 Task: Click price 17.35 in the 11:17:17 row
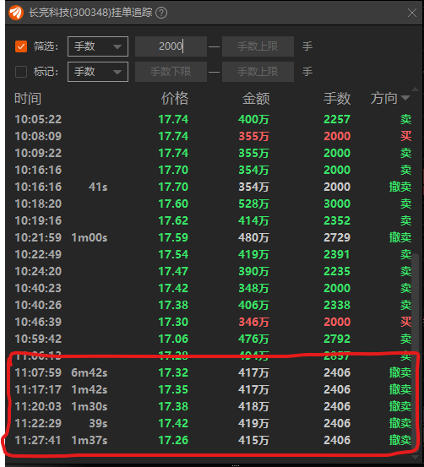click(173, 389)
